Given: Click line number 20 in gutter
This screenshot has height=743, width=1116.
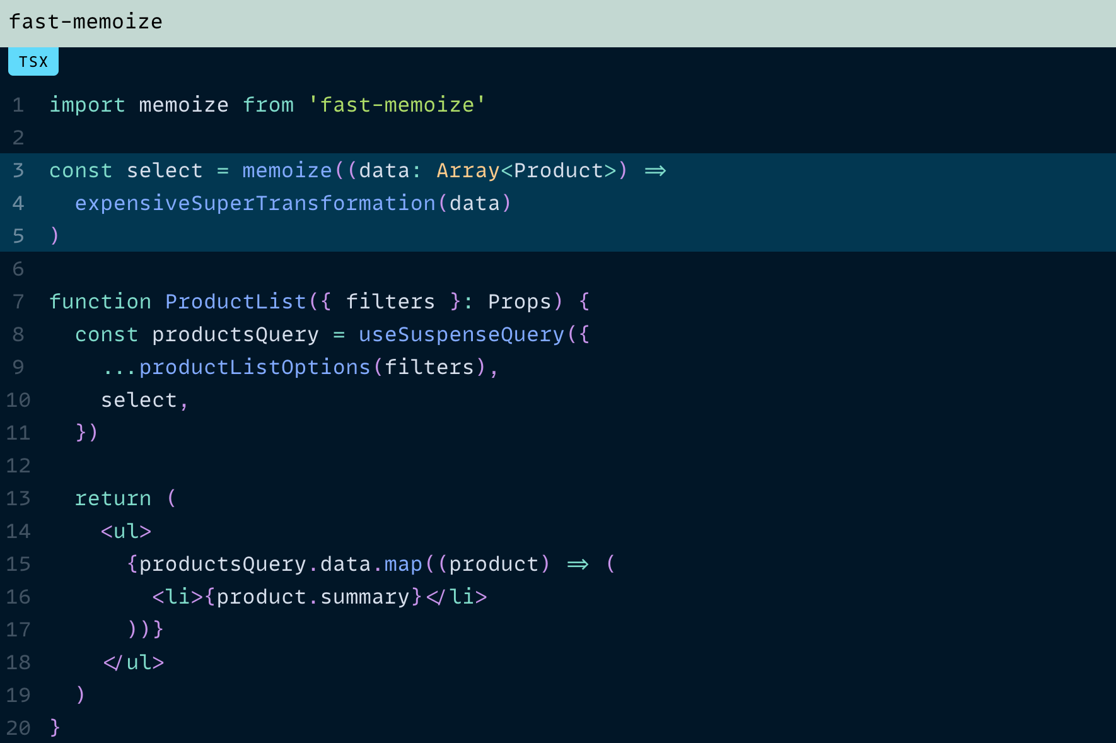Looking at the screenshot, I should tap(18, 728).
